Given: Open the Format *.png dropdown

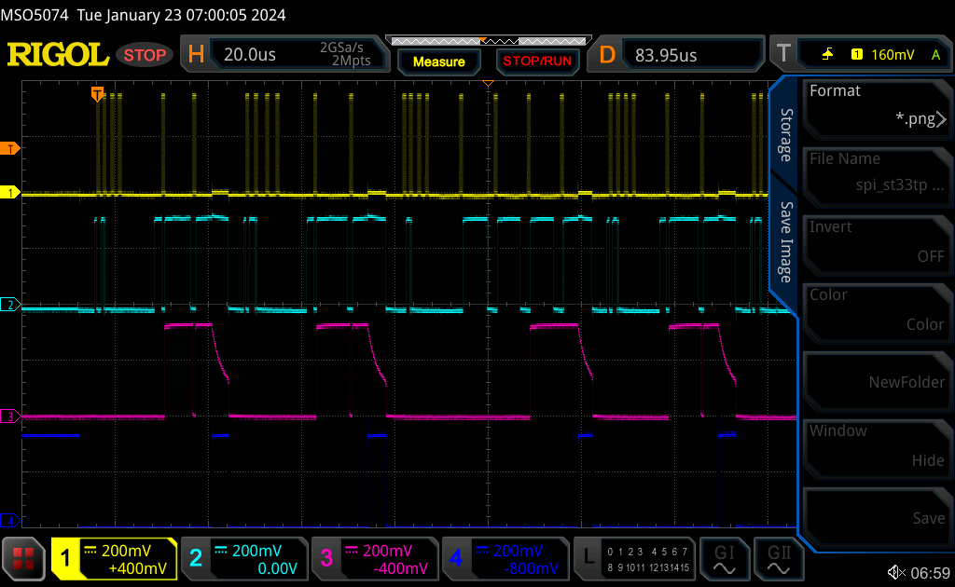Looking at the screenshot, I should 877,108.
